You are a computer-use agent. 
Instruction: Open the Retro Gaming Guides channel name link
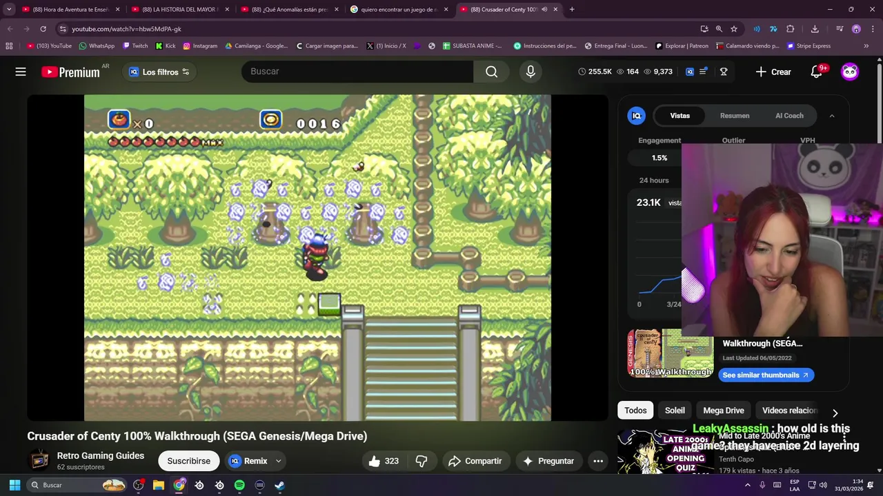point(100,455)
